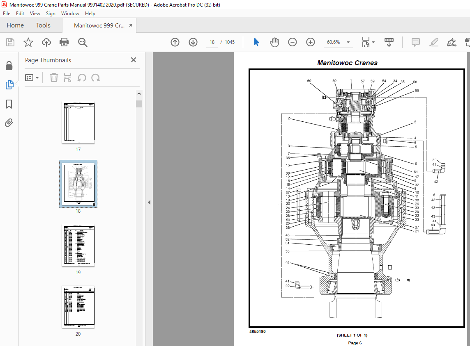Print the document with printer icon
Screen dimensions: 470x346
tap(64, 42)
